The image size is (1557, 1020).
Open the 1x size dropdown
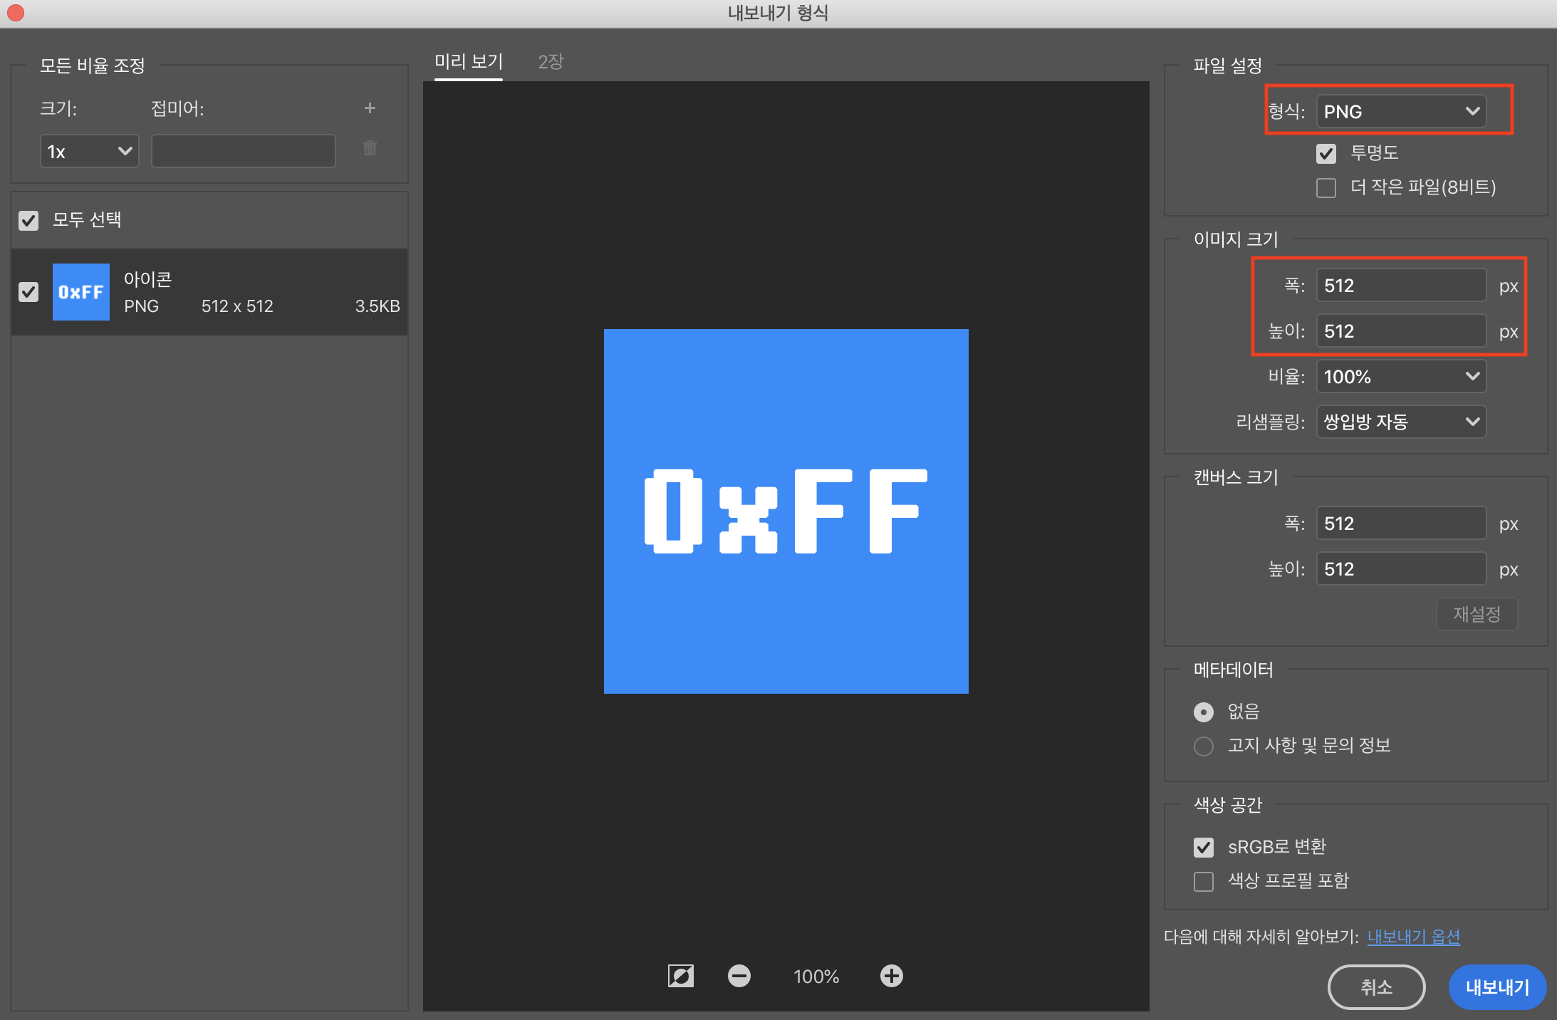tap(89, 151)
